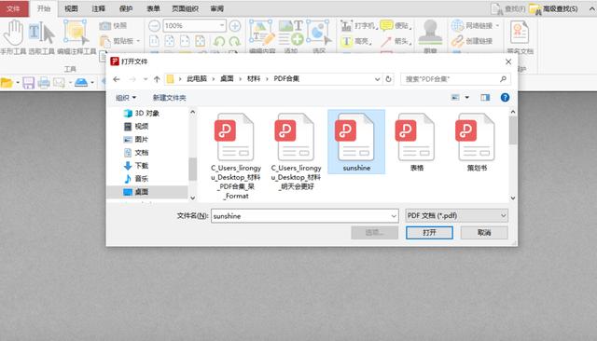Select the text Select tool (选取工具)

click(41, 37)
